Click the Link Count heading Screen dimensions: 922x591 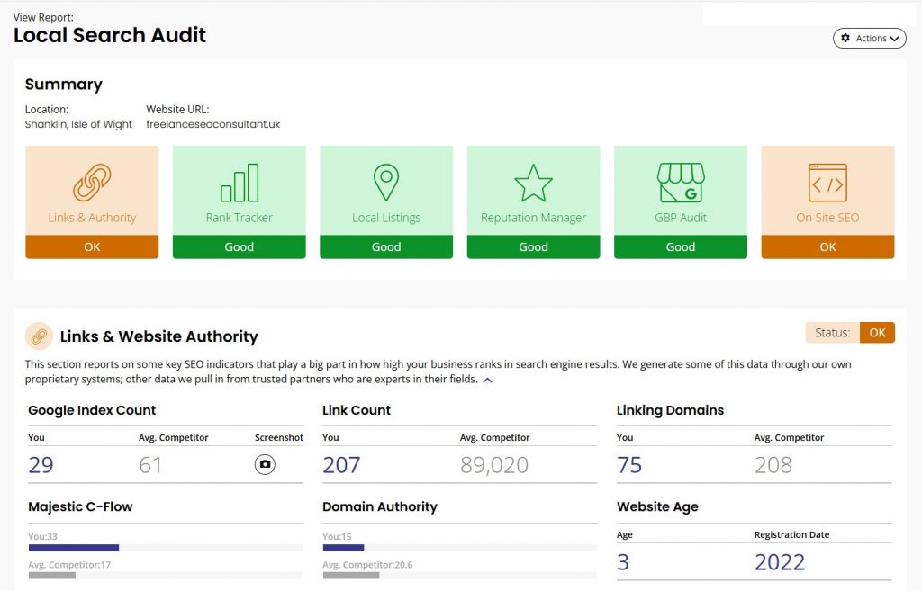pos(357,410)
